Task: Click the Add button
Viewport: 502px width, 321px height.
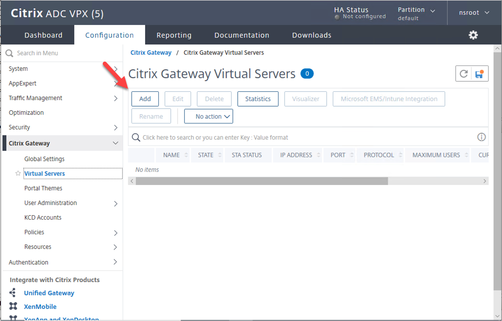Action: (x=145, y=99)
